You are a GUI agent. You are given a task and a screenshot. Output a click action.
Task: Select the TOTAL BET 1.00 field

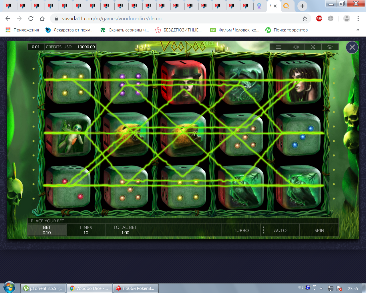coord(125,230)
